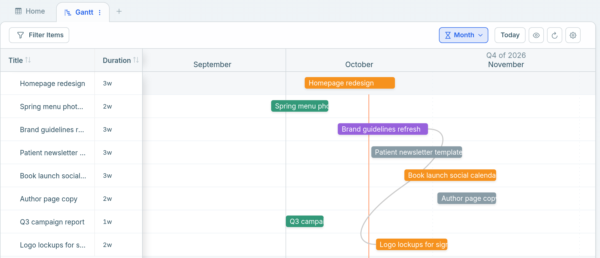
Task: Select Homepage redesign row title
Action: click(52, 83)
